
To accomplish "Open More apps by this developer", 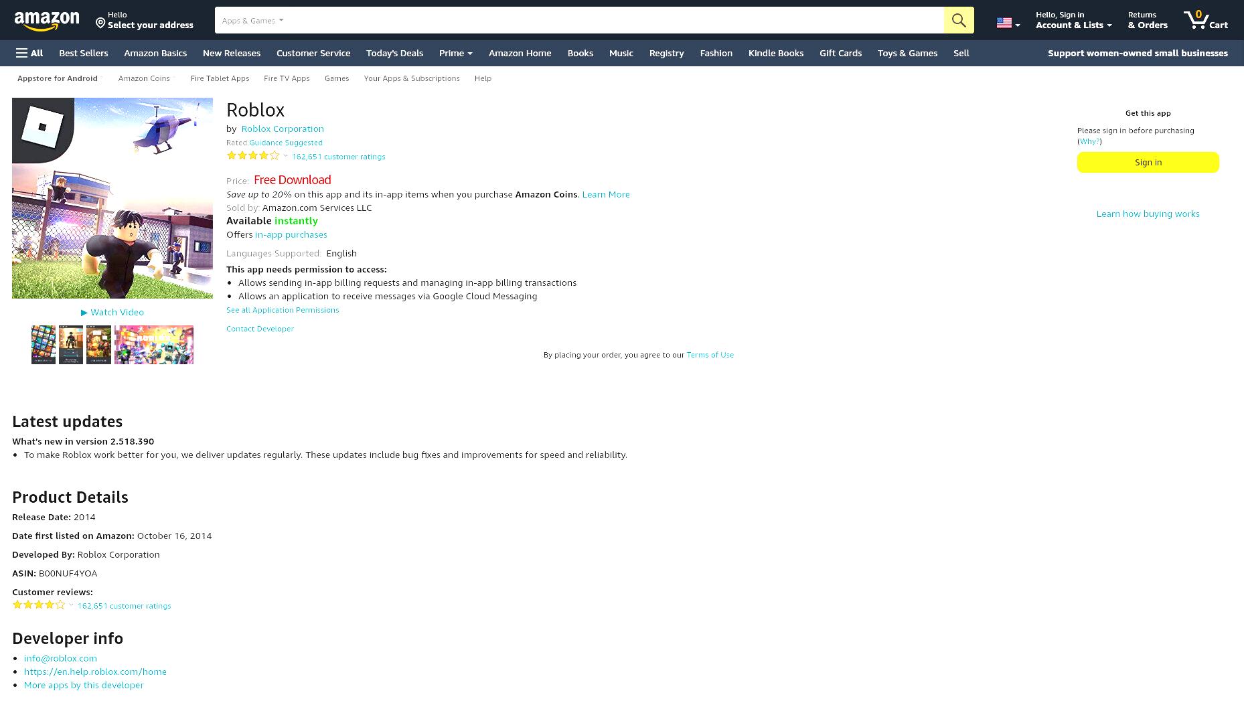I will click(84, 685).
